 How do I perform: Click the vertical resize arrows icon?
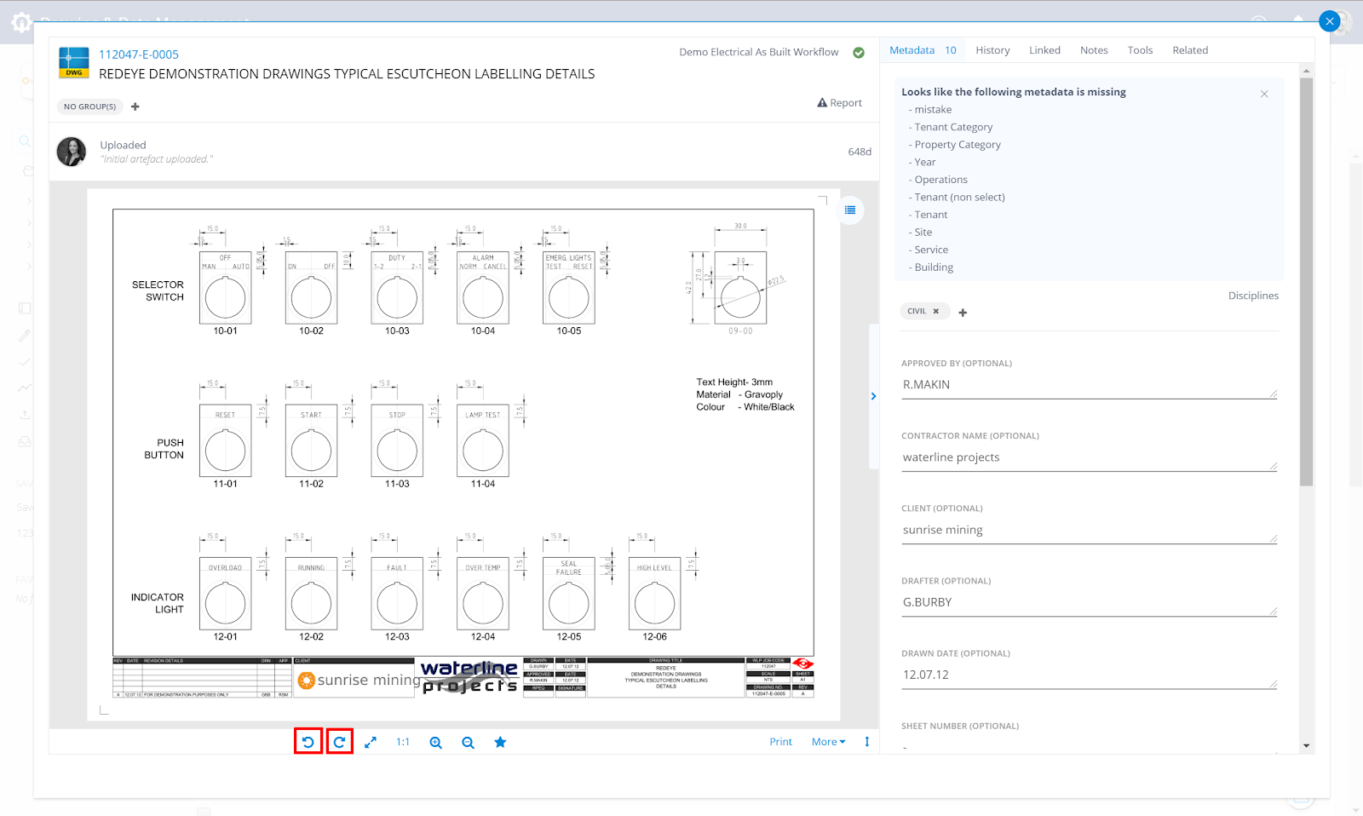point(867,742)
